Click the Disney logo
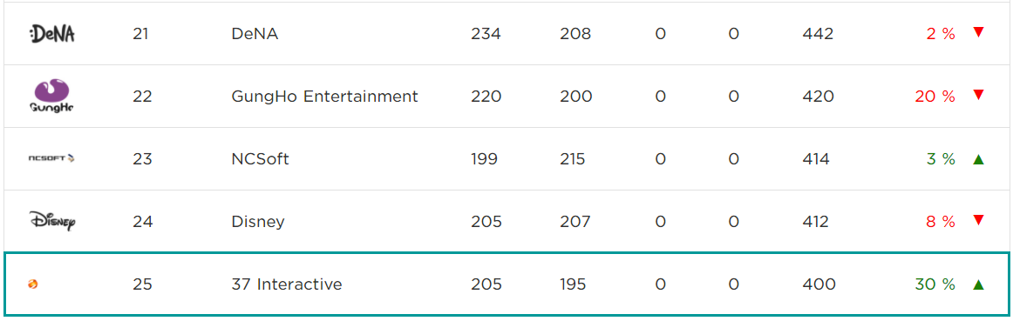1013x321 pixels. click(x=52, y=222)
